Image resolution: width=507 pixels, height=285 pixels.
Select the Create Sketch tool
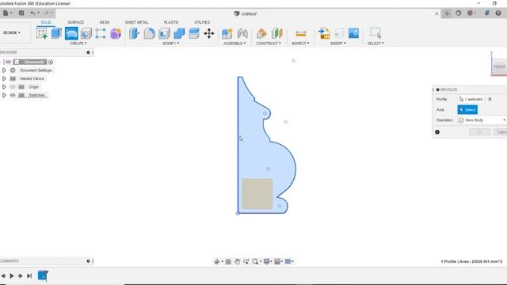pyautogui.click(x=42, y=33)
